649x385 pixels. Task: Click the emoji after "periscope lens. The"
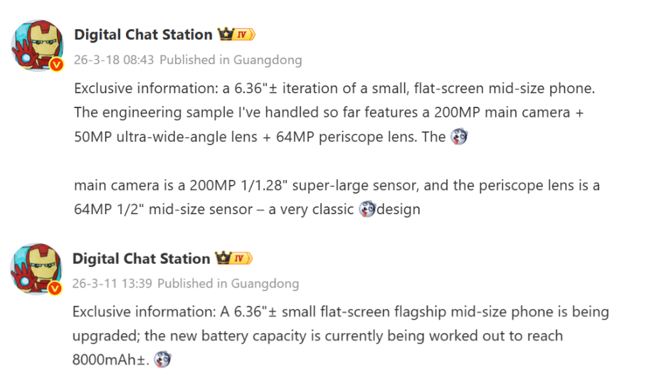460,137
